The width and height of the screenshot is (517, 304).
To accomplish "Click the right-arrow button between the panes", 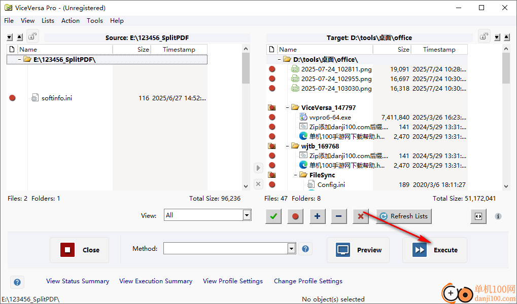I will (259, 168).
